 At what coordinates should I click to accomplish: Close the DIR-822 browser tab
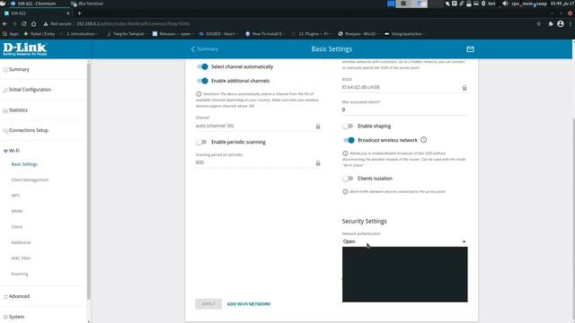68,13
